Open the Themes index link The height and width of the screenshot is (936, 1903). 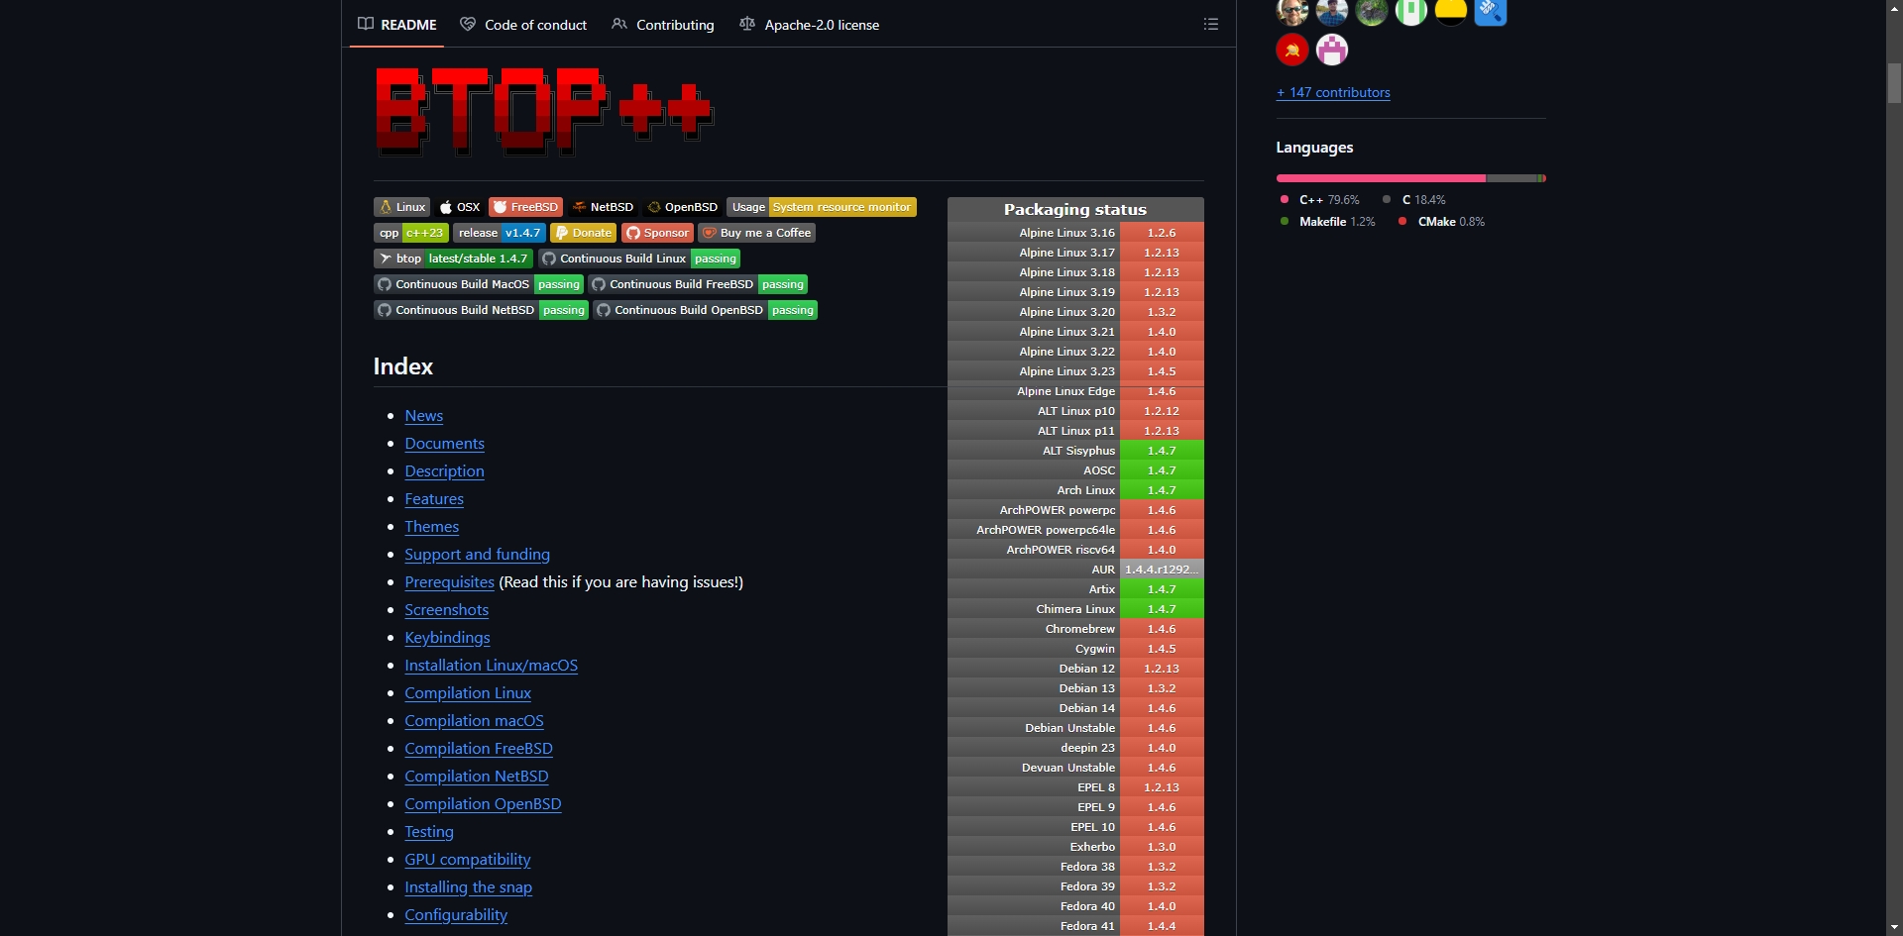click(x=432, y=527)
